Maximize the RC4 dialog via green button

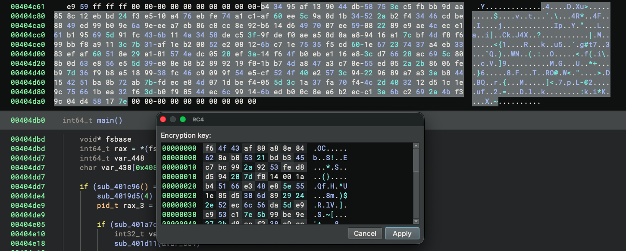(x=183, y=119)
